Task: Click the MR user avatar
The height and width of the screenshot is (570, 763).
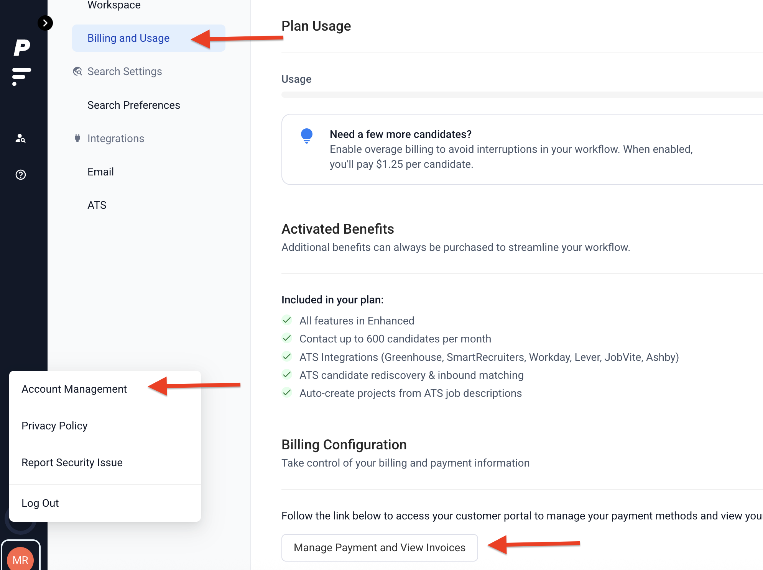Action: click(20, 559)
